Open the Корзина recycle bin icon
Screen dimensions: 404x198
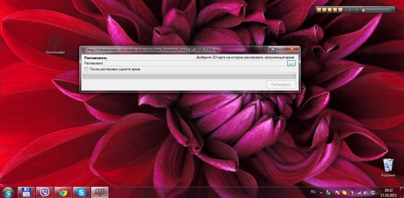pos(388,168)
